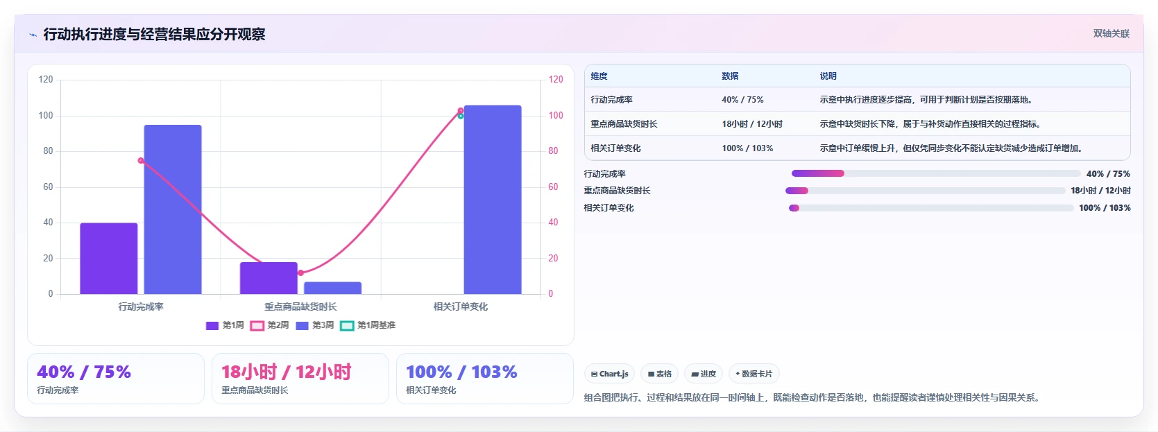Click the 18小时 / 12小时 KPI card
The height and width of the screenshot is (432, 1158).
300,379
